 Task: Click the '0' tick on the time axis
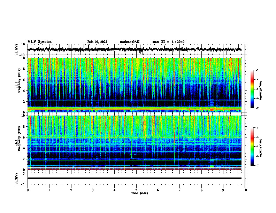28,190
